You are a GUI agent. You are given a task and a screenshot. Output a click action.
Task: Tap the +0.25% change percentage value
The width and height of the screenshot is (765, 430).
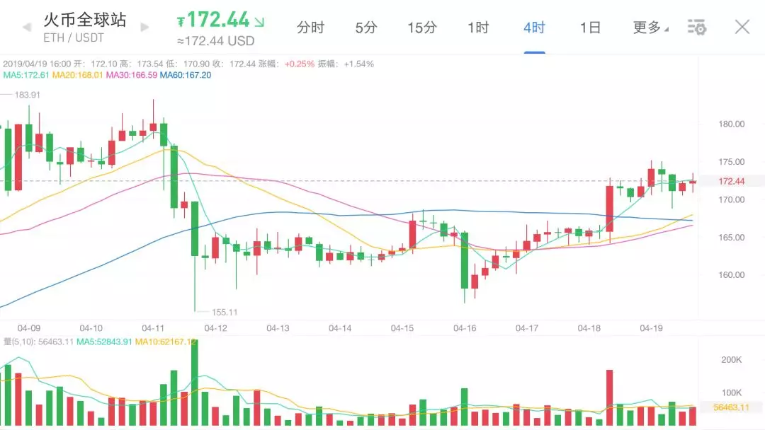click(299, 64)
